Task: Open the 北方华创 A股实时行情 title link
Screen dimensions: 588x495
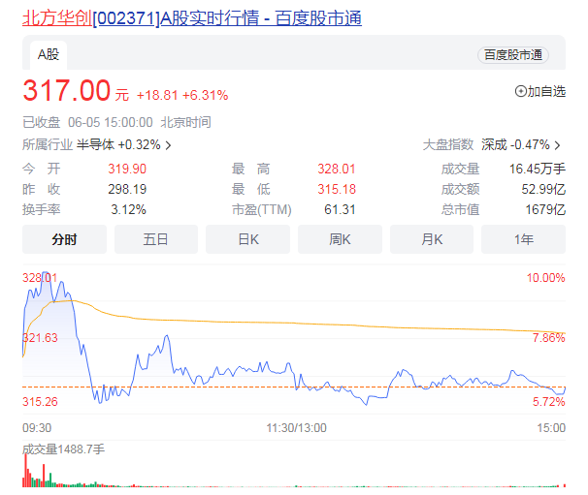Action: (192, 18)
